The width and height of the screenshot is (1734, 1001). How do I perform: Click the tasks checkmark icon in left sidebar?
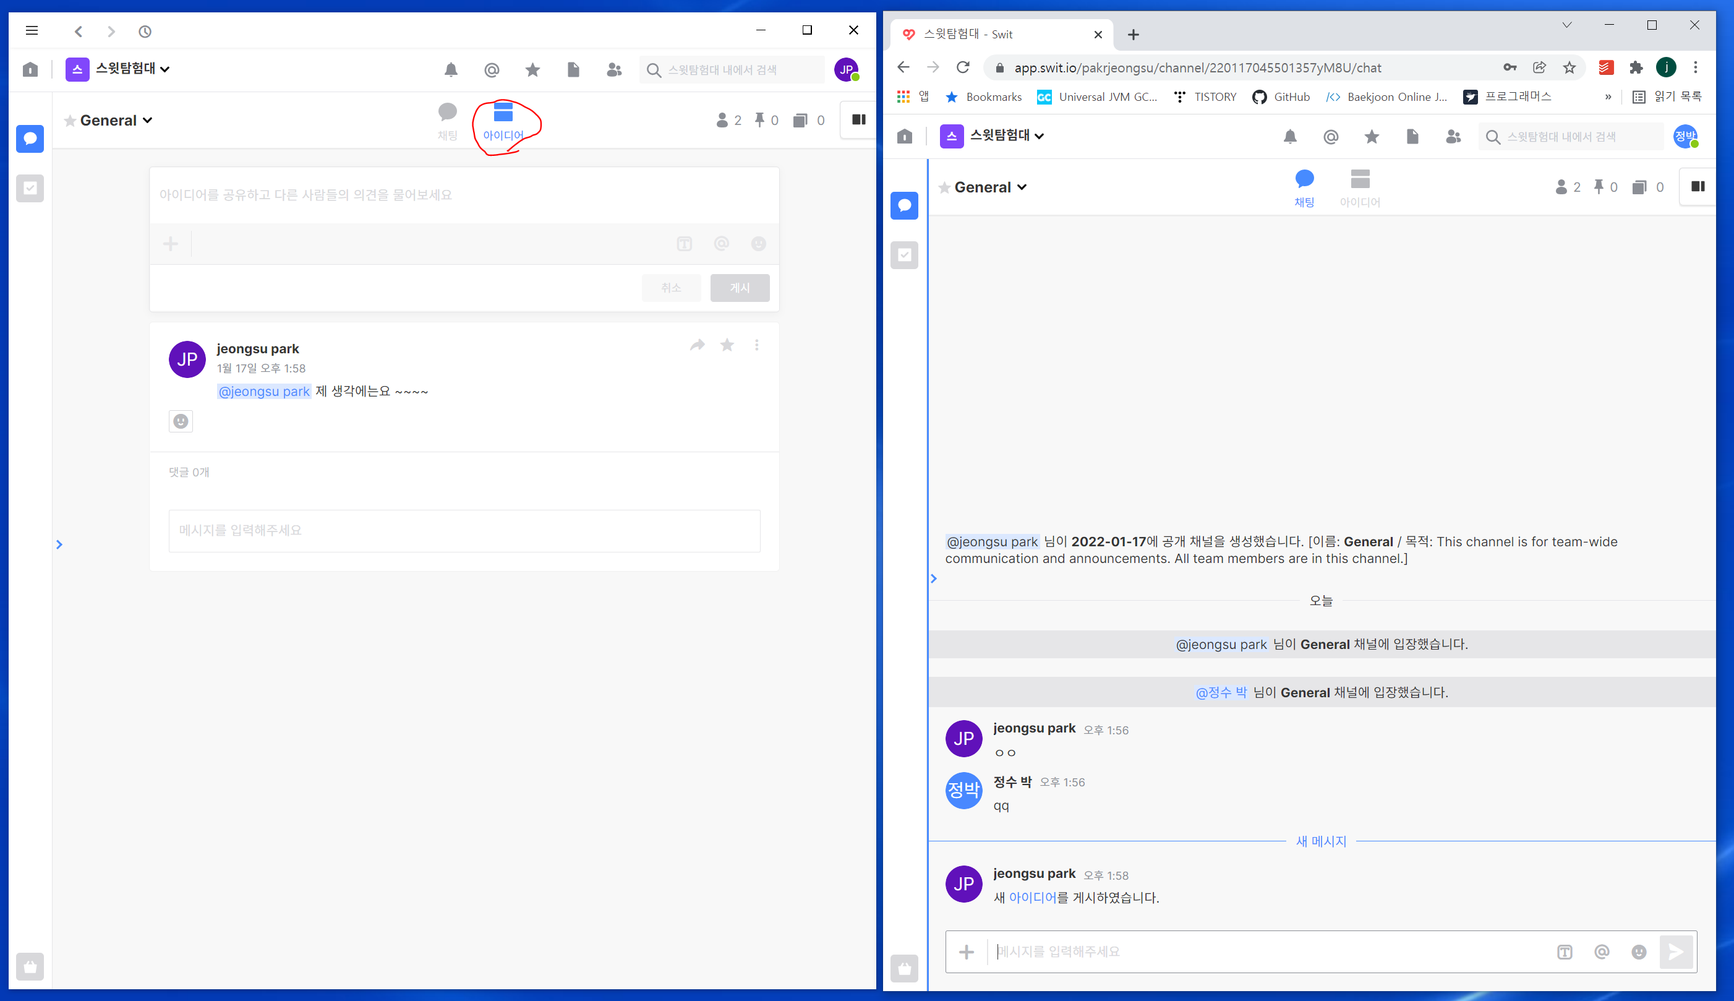(30, 187)
